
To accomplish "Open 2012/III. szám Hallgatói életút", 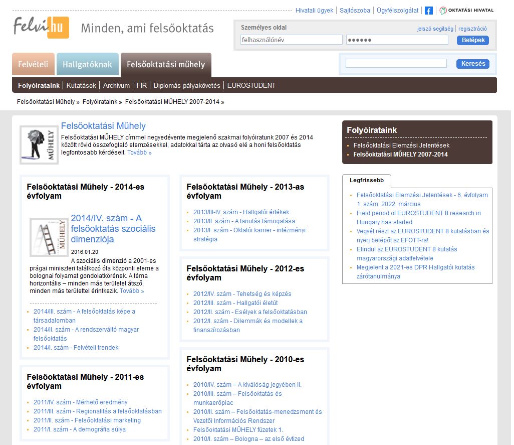I will pyautogui.click(x=235, y=303).
